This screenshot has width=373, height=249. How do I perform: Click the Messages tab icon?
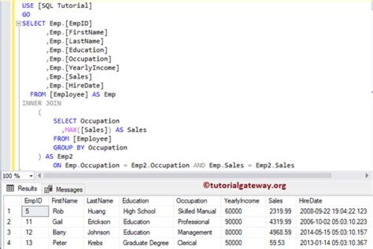click(x=48, y=189)
